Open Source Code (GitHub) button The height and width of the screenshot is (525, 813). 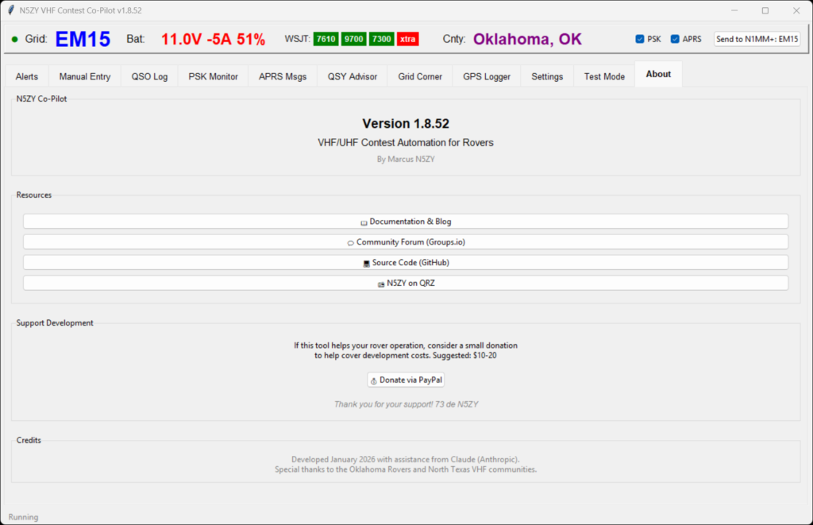pos(406,262)
